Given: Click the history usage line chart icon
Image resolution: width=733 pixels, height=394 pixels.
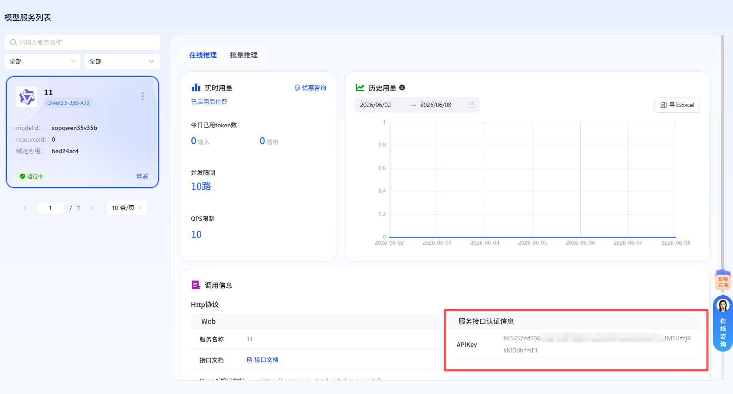Looking at the screenshot, I should pos(360,88).
